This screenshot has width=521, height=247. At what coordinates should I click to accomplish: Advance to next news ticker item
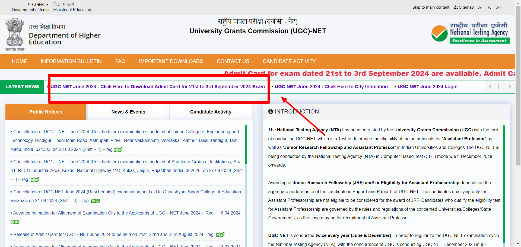coord(510,87)
